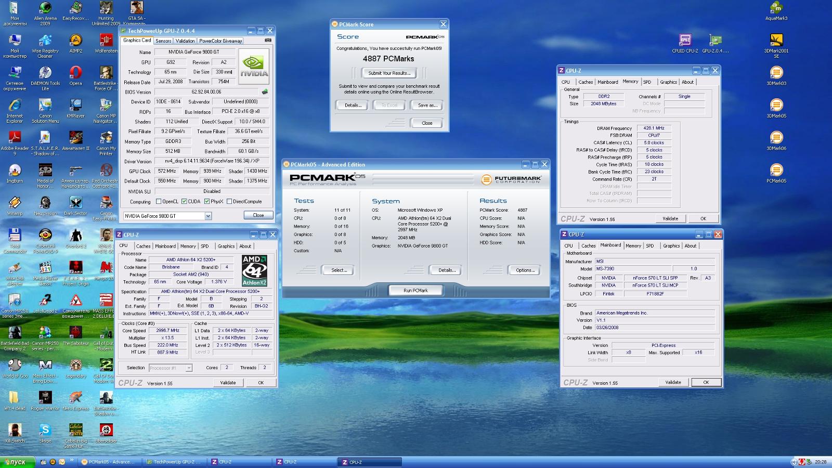Click DRAM Frequency value 428.1 MHz
The width and height of the screenshot is (832, 468).
click(654, 128)
